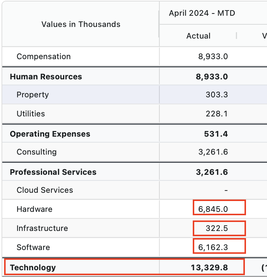Click the Actual column header
The height and width of the screenshot is (277, 267).
(x=198, y=36)
